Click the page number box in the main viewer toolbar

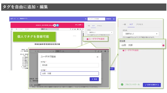pos(25,29)
